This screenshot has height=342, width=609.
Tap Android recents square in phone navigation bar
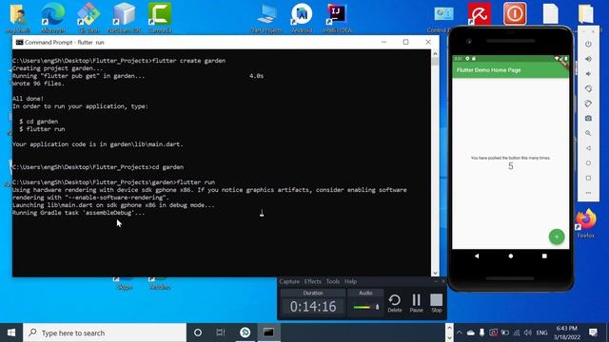(544, 256)
